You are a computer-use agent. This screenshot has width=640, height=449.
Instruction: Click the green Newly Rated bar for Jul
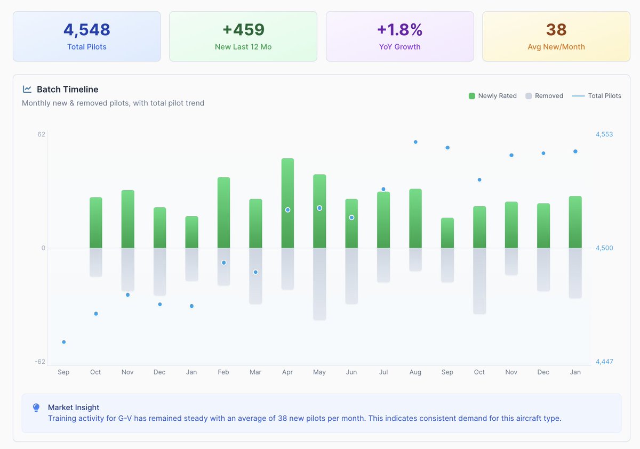pyautogui.click(x=383, y=219)
